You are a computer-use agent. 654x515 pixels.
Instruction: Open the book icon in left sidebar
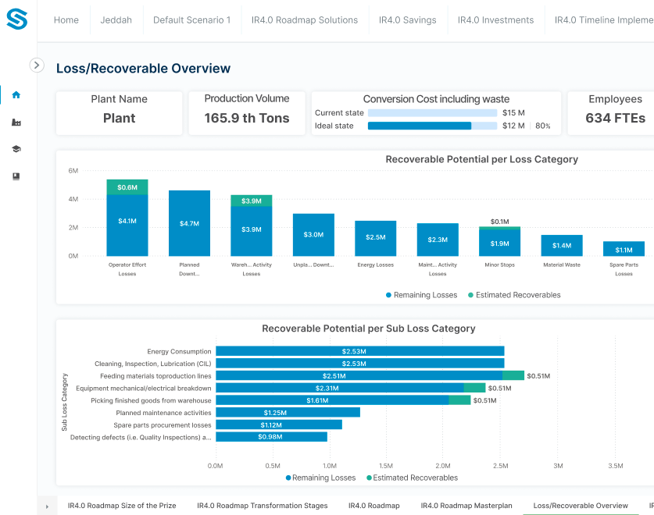coord(16,176)
